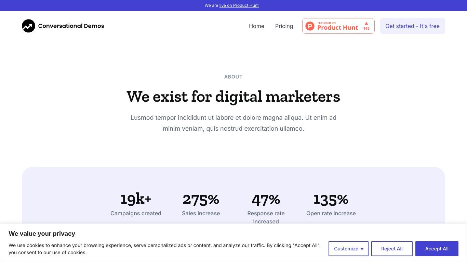This screenshot has width=467, height=262.
Task: Click the upvote triangle showing 145
Action: [366, 24]
